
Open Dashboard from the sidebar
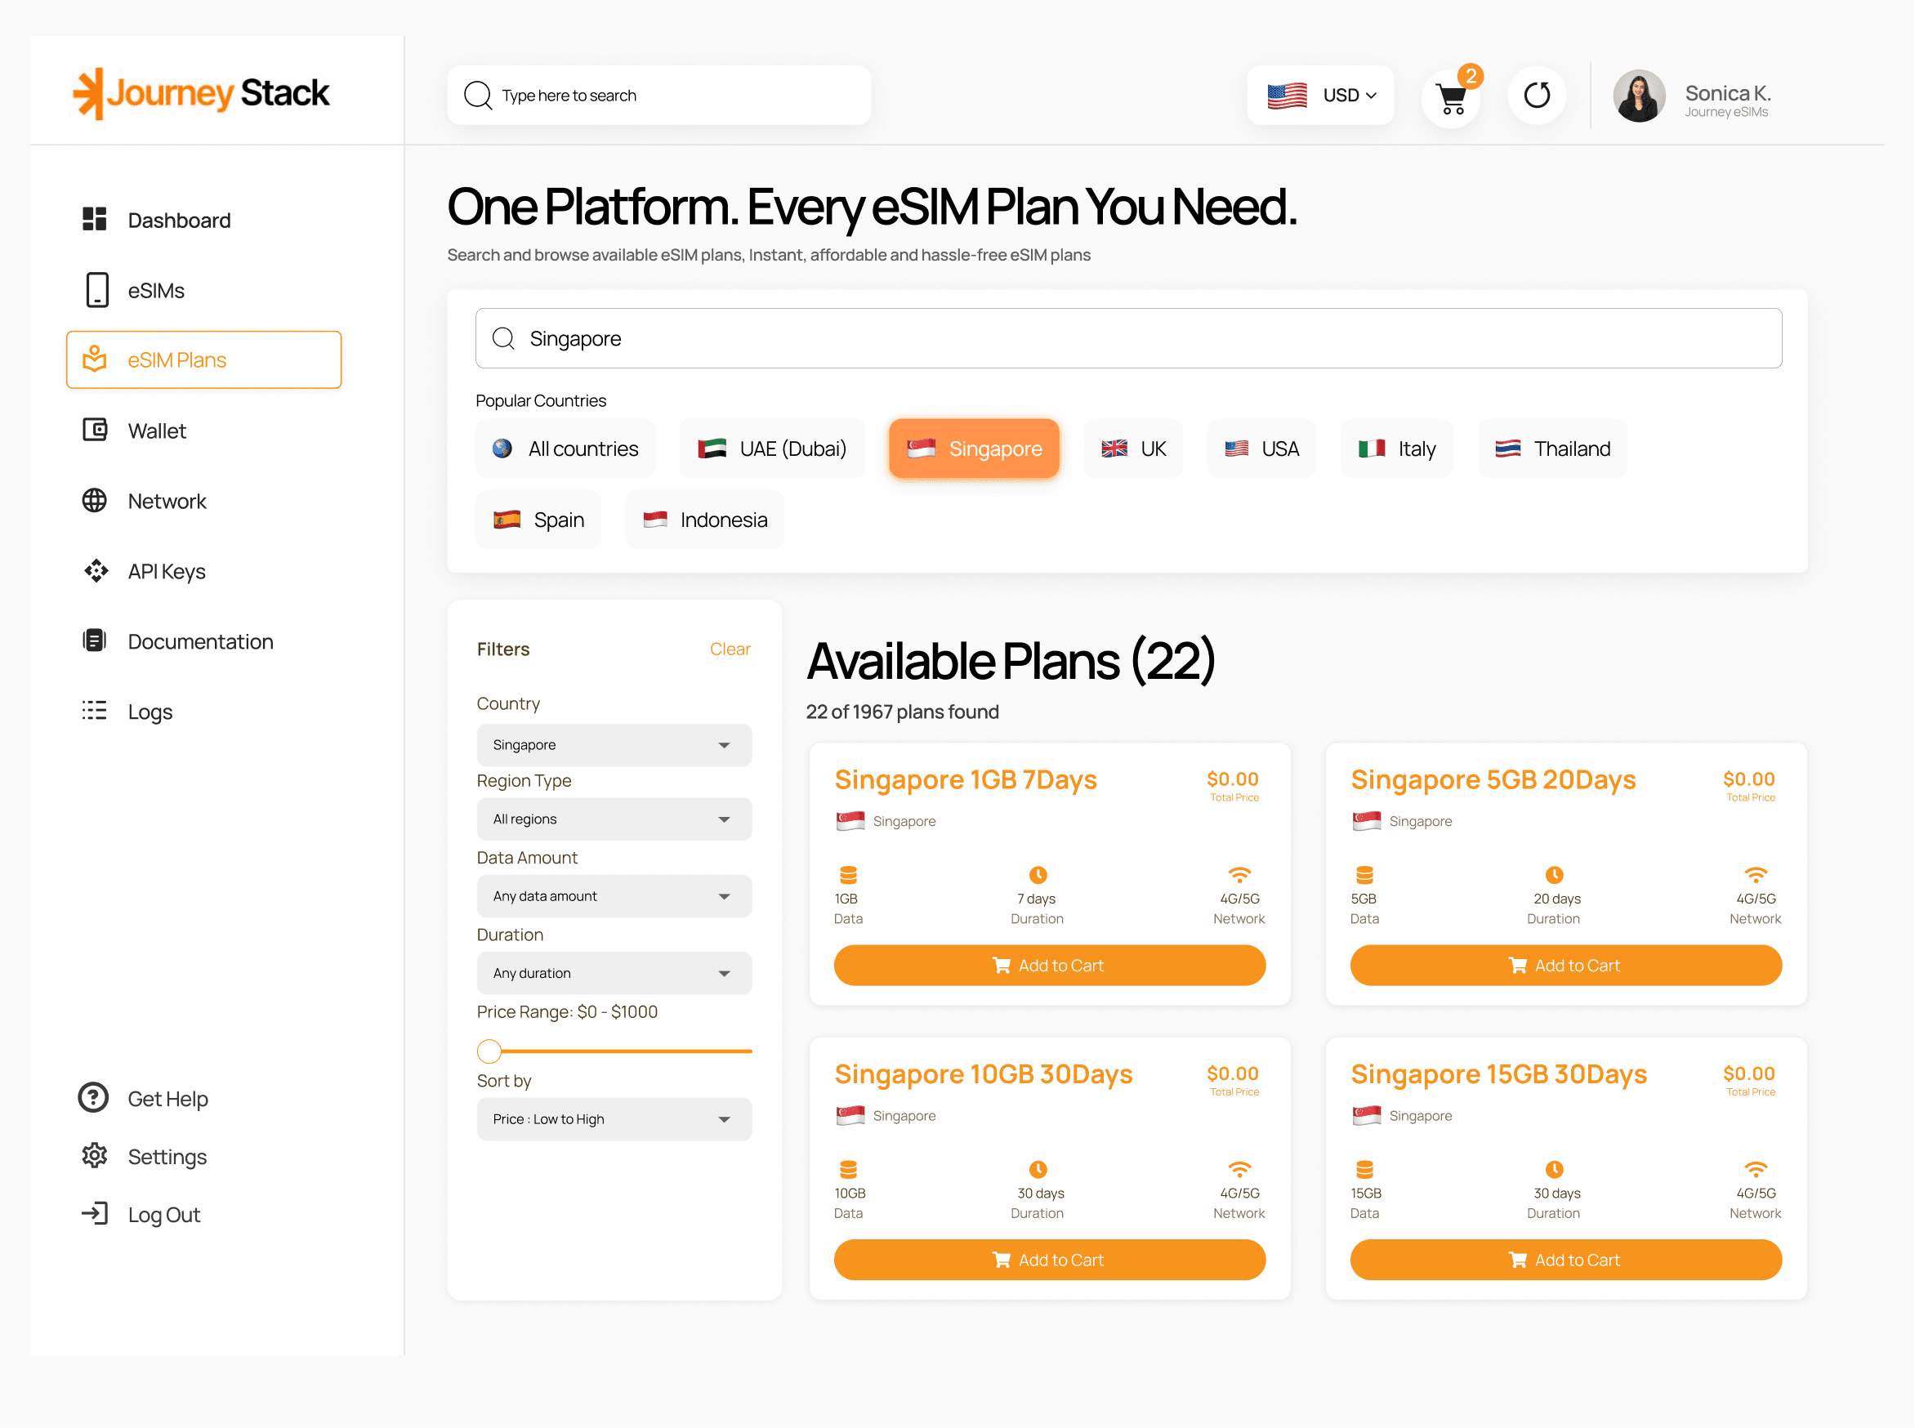(178, 221)
